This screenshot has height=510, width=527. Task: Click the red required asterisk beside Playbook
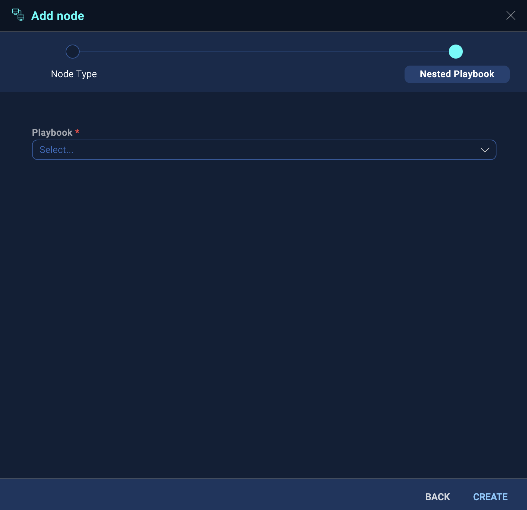click(78, 132)
